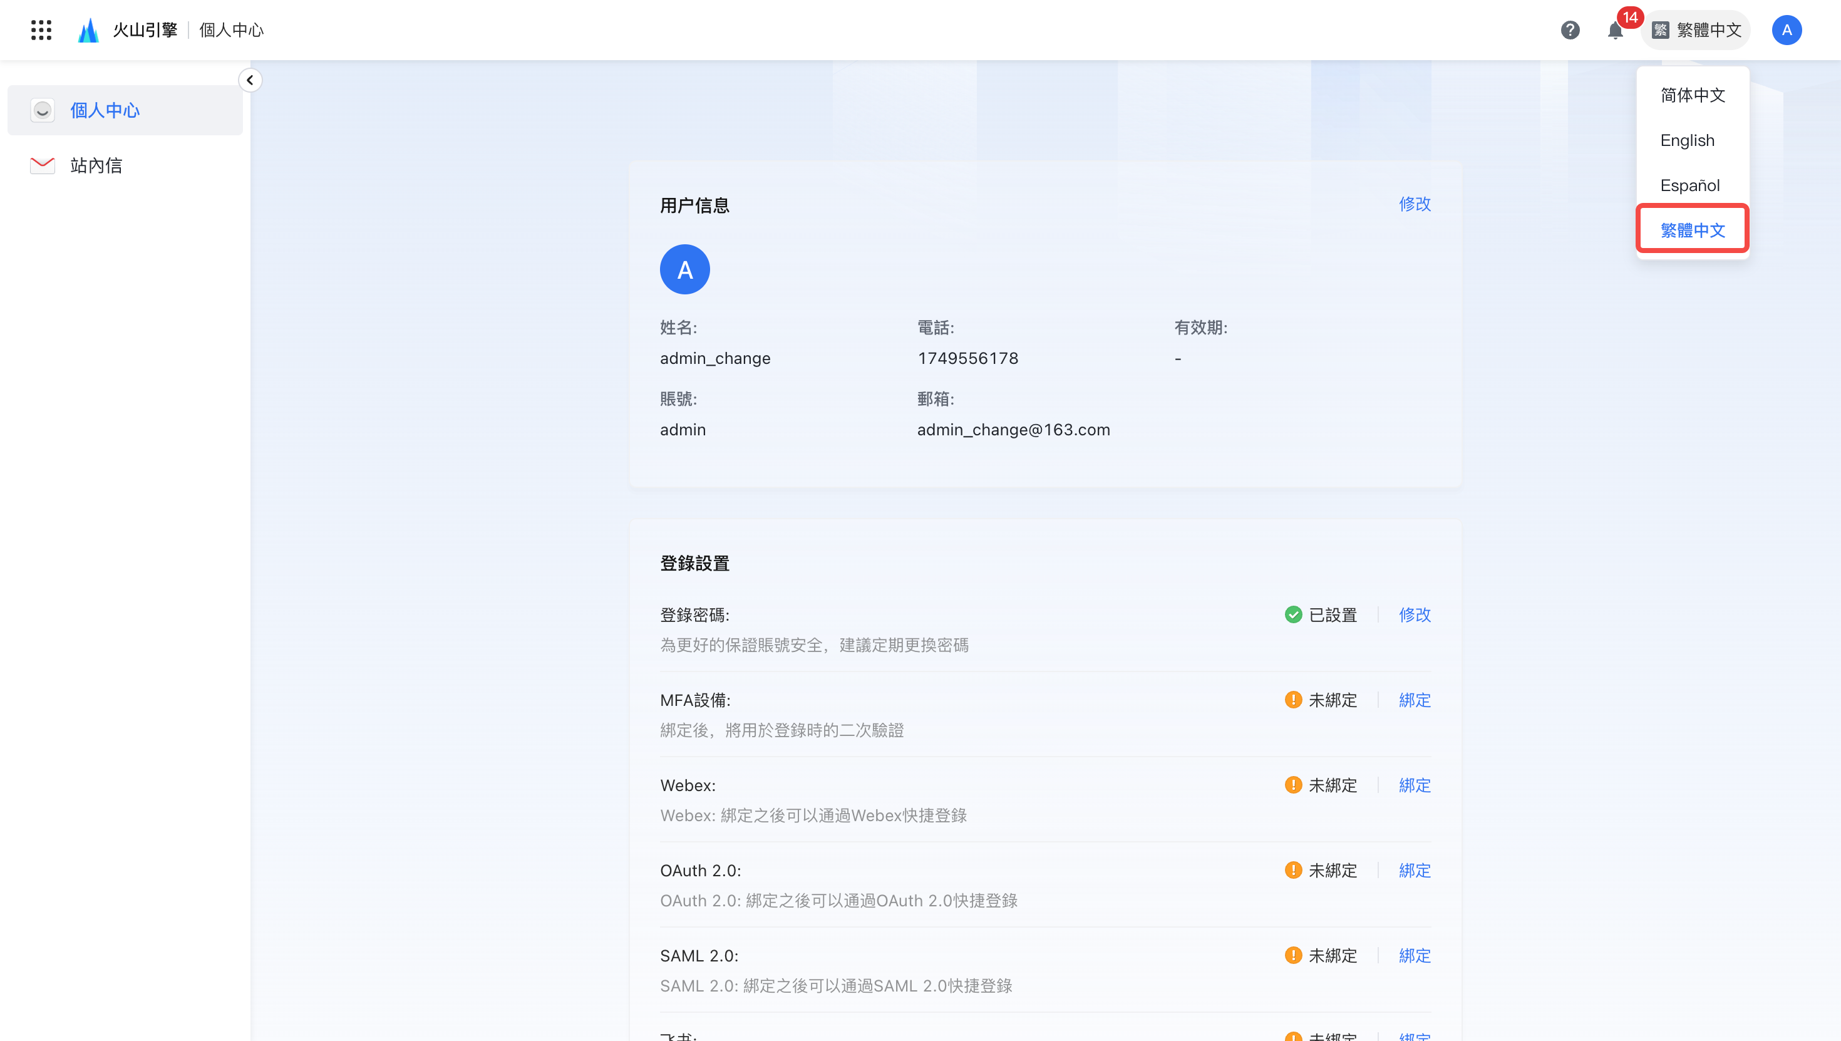
Task: Click the 個人中心 sidebar face icon
Action: coord(42,110)
